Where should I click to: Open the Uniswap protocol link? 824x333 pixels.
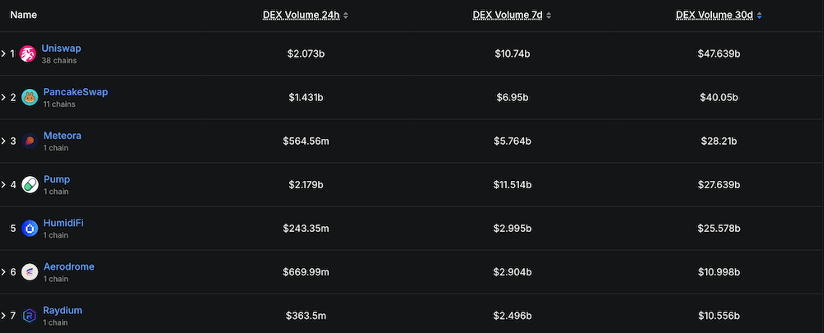(61, 49)
